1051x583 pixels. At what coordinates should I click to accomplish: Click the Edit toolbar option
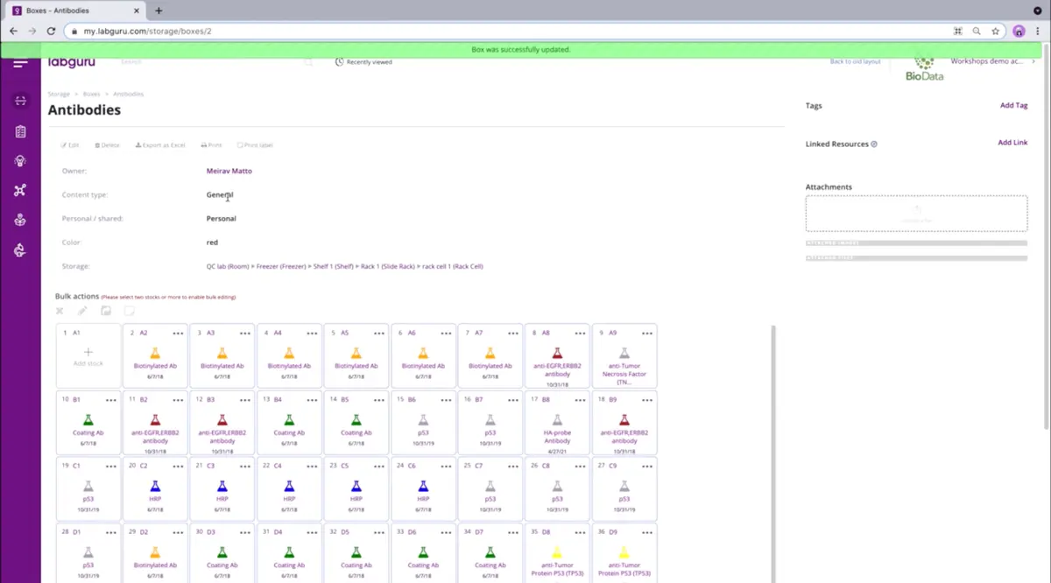(70, 145)
